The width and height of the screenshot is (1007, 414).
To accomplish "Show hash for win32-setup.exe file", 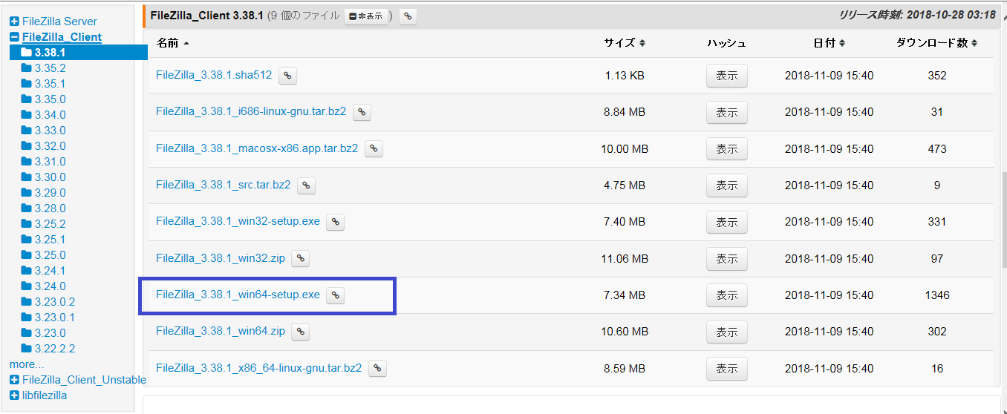I will (726, 222).
